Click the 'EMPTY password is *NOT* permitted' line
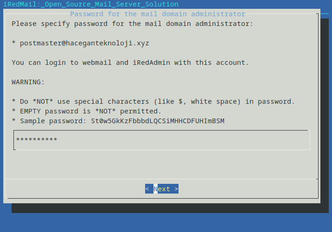The width and height of the screenshot is (332, 232). pyautogui.click(x=86, y=111)
